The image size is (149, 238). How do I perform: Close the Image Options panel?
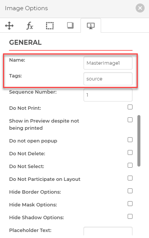[x=140, y=8]
